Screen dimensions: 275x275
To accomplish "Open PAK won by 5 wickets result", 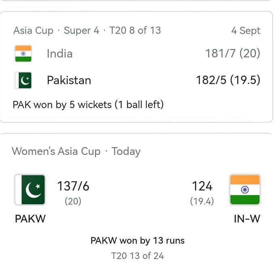I will [x=88, y=105].
